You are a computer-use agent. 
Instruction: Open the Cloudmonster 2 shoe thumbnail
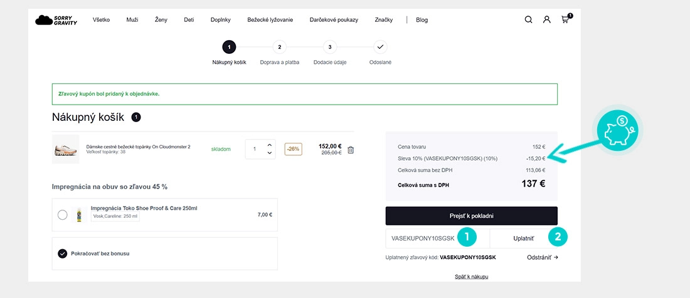66,149
